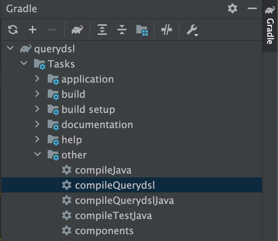
Task: Expand the build task group
Action: pyautogui.click(x=37, y=94)
